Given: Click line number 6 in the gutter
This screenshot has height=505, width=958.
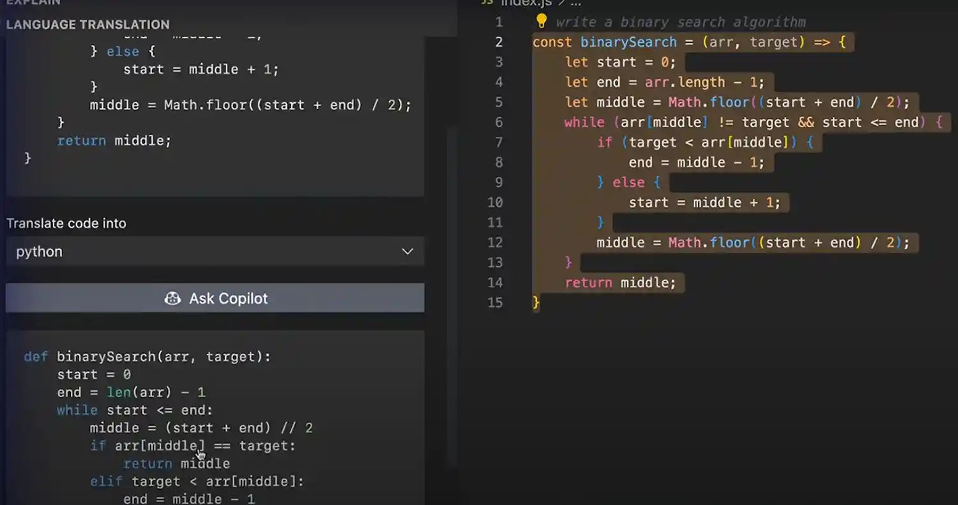Looking at the screenshot, I should (499, 123).
